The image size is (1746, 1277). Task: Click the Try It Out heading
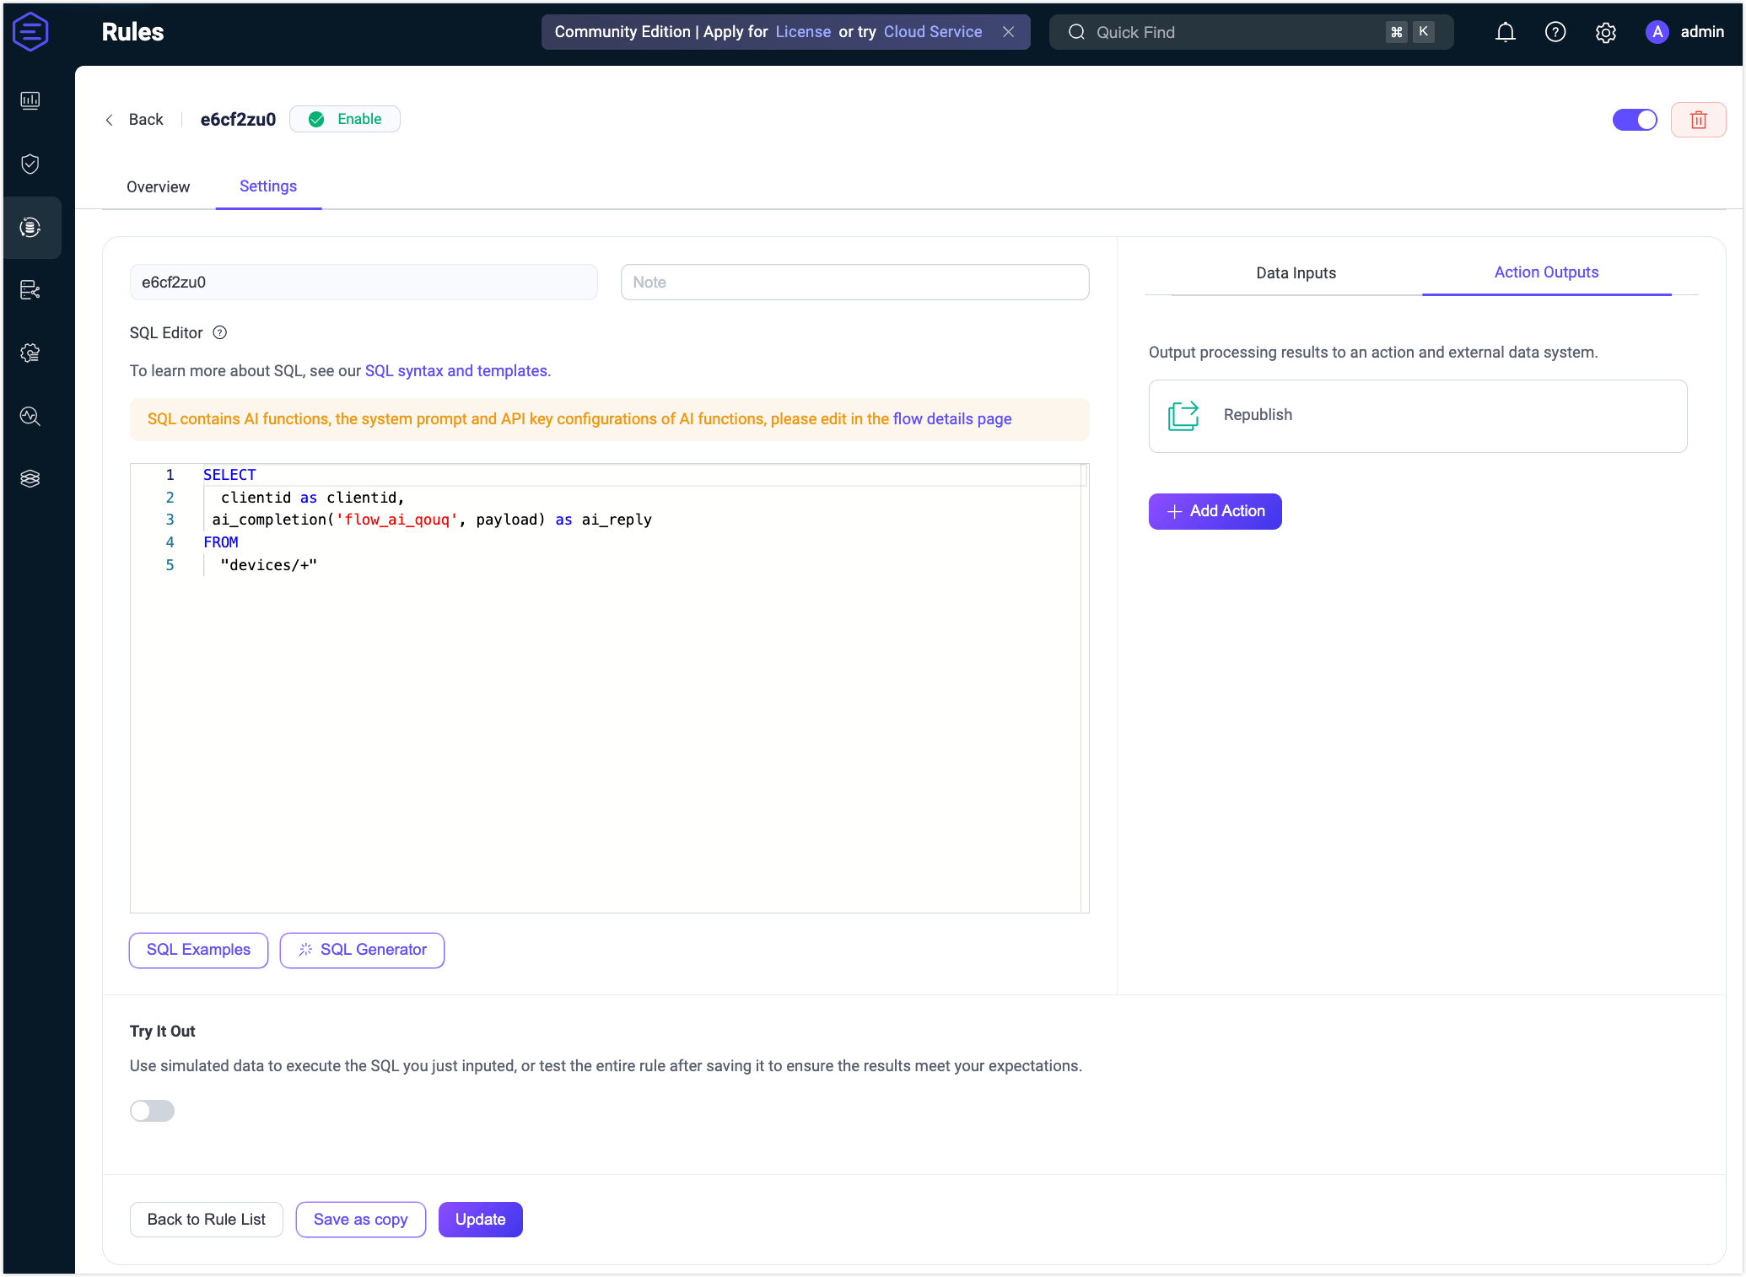point(163,1032)
